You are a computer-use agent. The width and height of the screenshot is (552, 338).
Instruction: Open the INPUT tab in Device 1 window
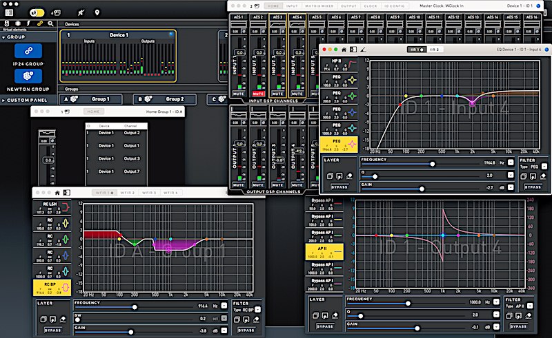pyautogui.click(x=291, y=6)
